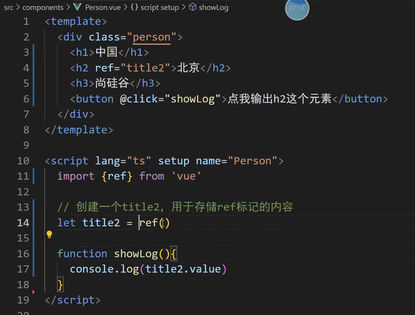This screenshot has width=415, height=315.
Task: Click the "person" class value
Action: pos(151,37)
